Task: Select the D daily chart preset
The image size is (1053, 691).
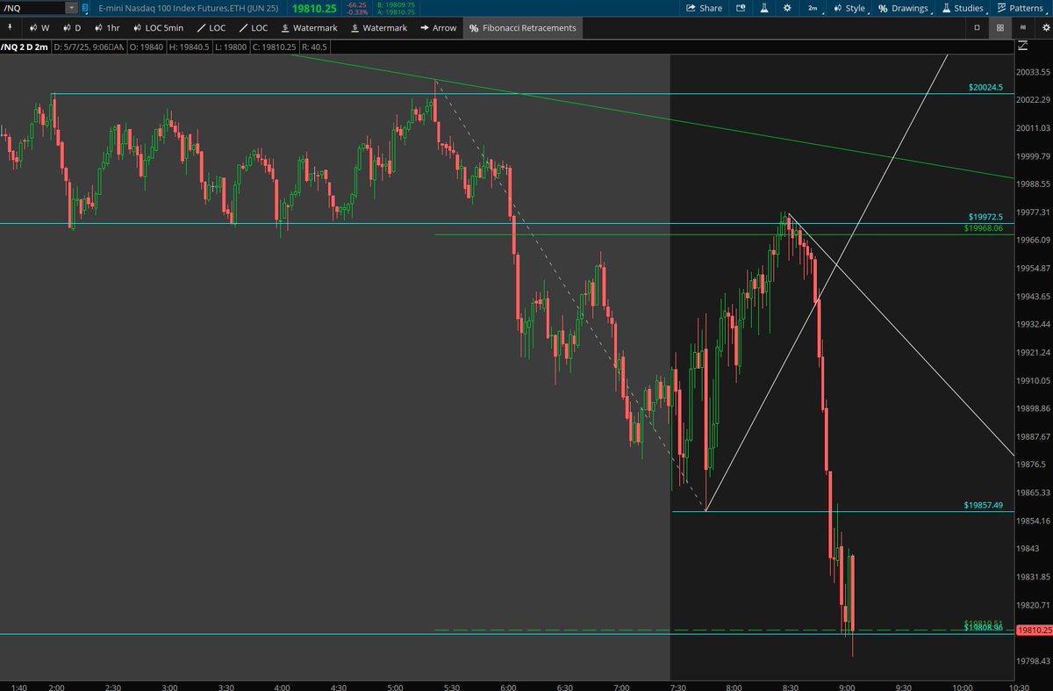Action: coord(72,28)
